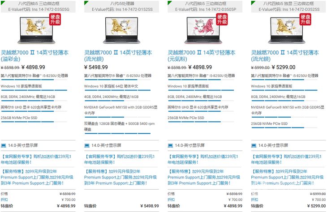This screenshot has width=327, height=212.
Task: Open 灵越燃7000 II 14英寸轻薄本 (元气粉) title link
Action: 202,55
